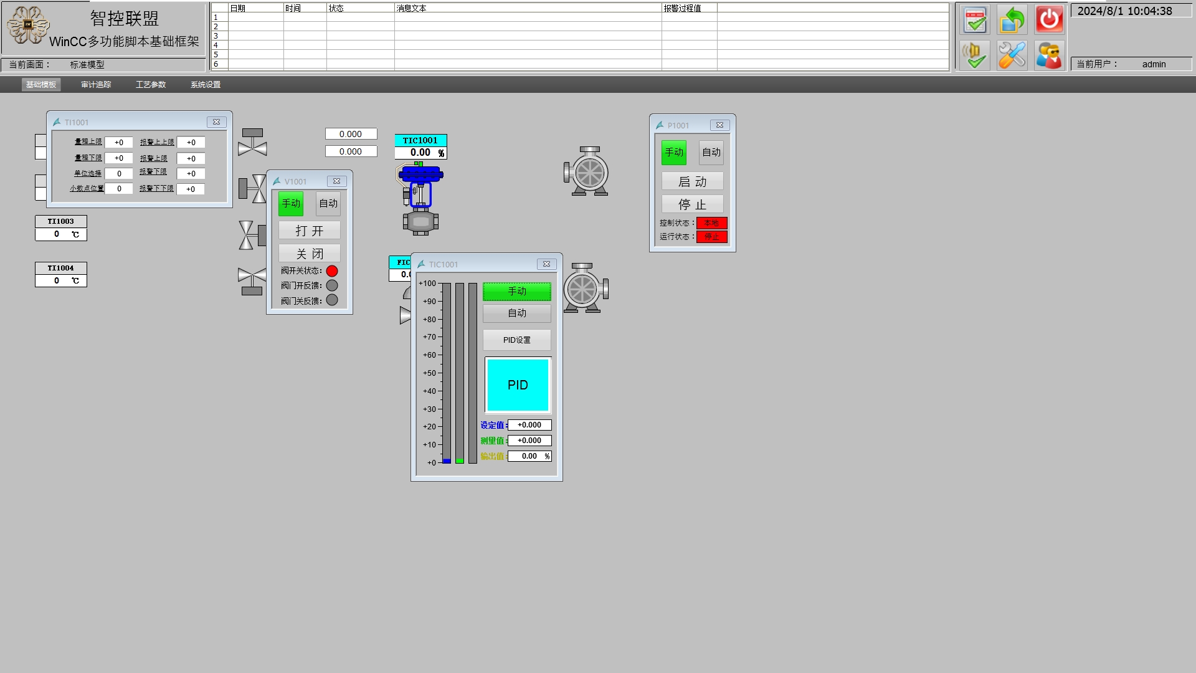Click the 设定值 setpoint input field
Viewport: 1196px width, 673px height.
(x=529, y=425)
